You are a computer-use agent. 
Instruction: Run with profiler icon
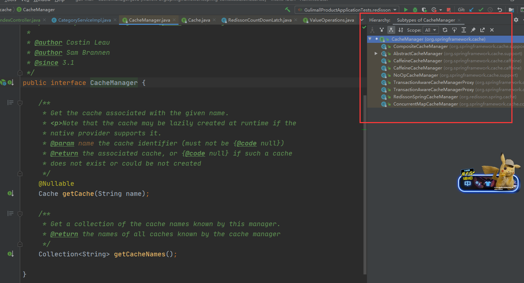click(x=434, y=10)
